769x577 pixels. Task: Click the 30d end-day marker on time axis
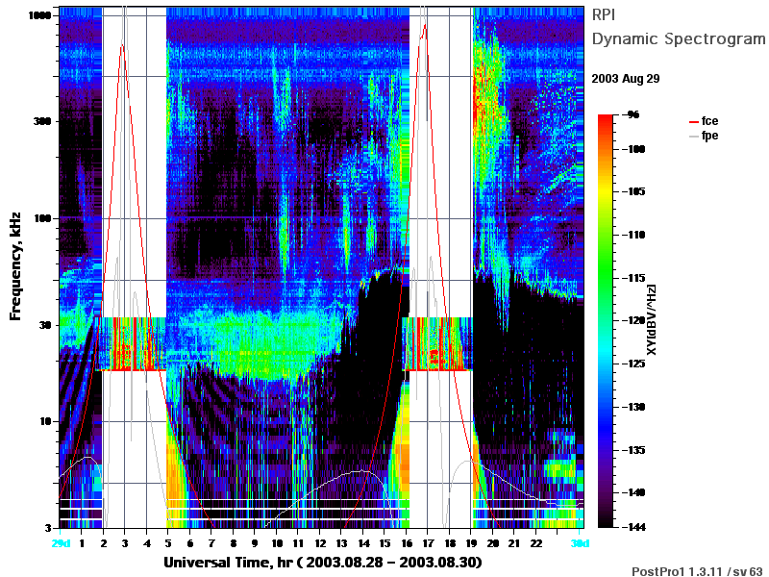click(580, 543)
